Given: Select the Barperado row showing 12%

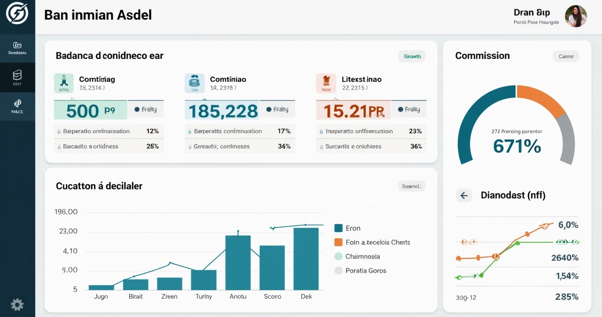Looking at the screenshot, I should [x=108, y=131].
